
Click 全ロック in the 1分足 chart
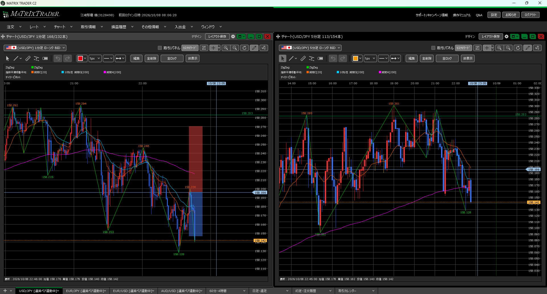pyautogui.click(x=172, y=58)
